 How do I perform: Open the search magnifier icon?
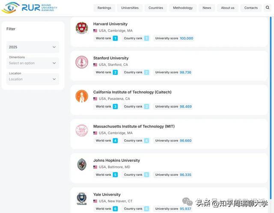click(x=268, y=7)
